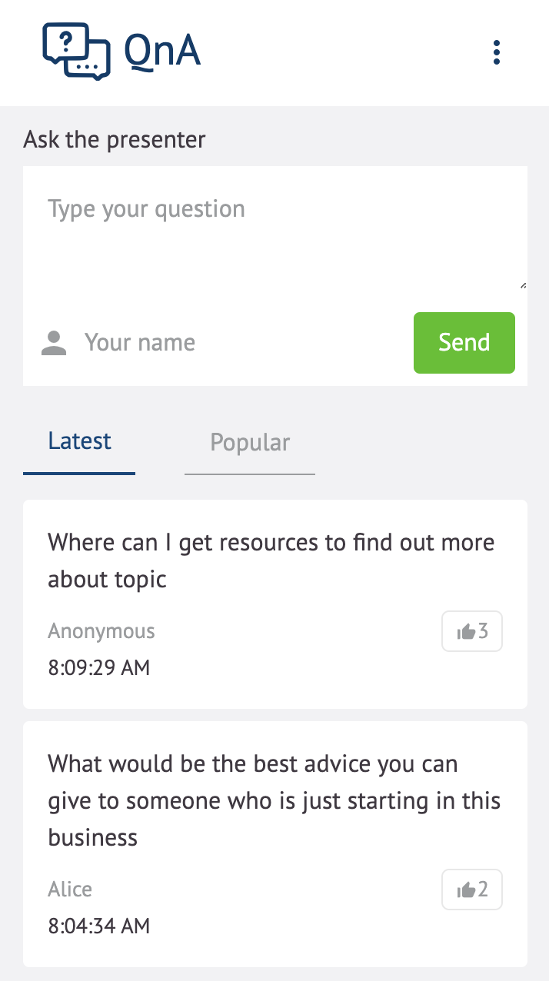Upvote the question about finding resources
Viewport: 549px width, 981px height.
(471, 630)
